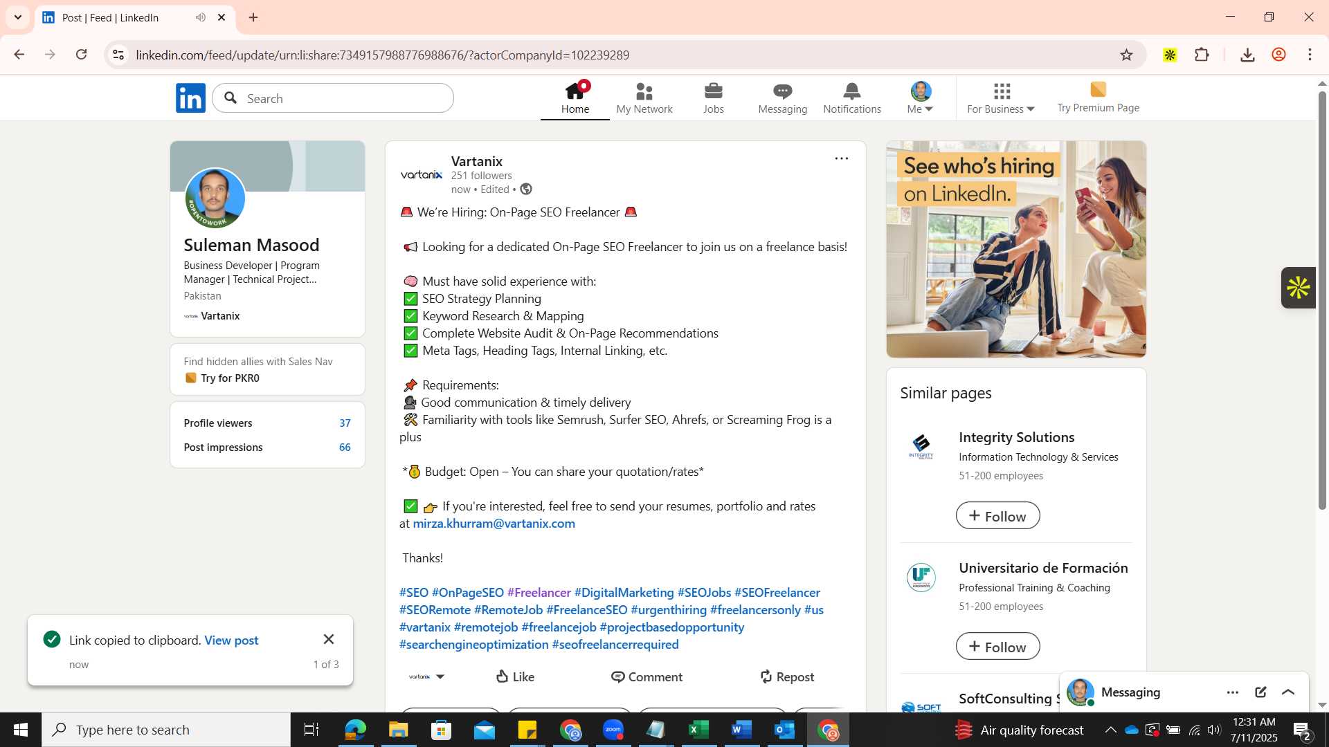Image resolution: width=1329 pixels, height=747 pixels.
Task: Dismiss the Link copied toast notification
Action: point(329,639)
